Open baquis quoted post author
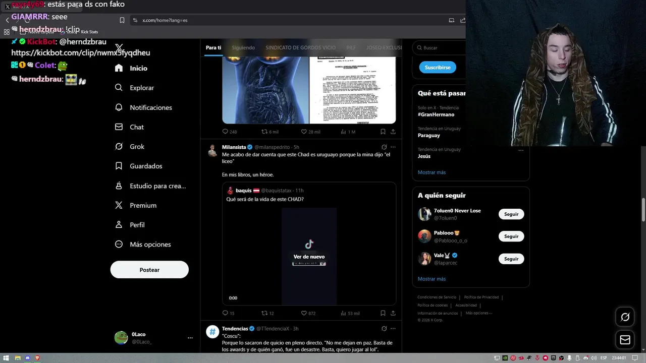This screenshot has width=646, height=363. click(x=243, y=191)
